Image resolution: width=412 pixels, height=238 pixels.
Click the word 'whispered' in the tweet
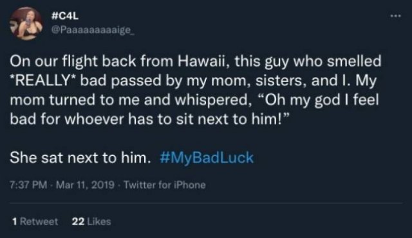(x=212, y=100)
